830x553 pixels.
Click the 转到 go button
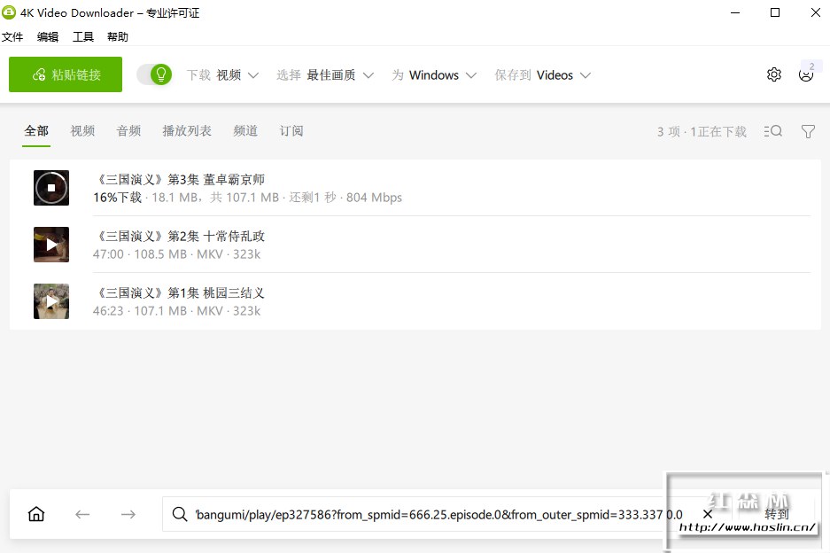click(x=777, y=514)
